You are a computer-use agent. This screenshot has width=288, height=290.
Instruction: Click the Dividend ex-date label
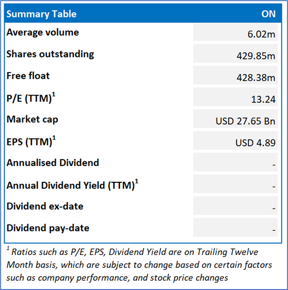coord(45,206)
